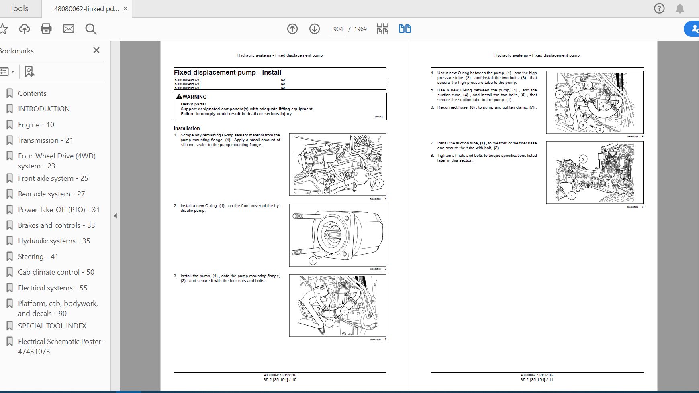
Task: Collapse the bookmarks pane with the side arrow
Action: (115, 216)
